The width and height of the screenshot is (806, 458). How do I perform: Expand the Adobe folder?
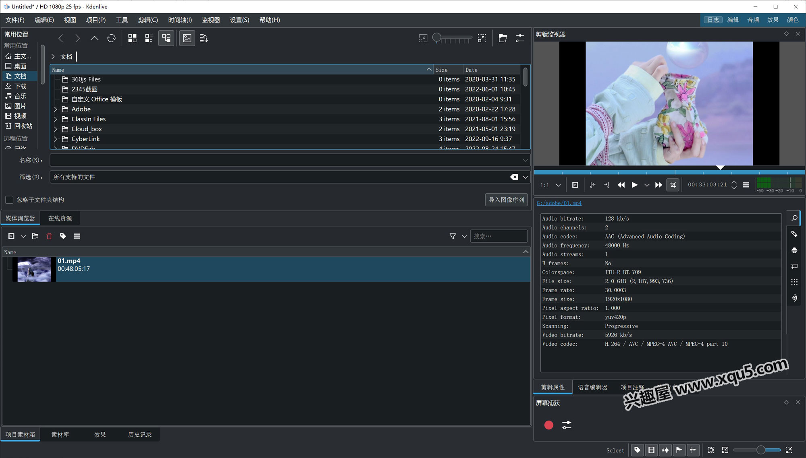[56, 109]
